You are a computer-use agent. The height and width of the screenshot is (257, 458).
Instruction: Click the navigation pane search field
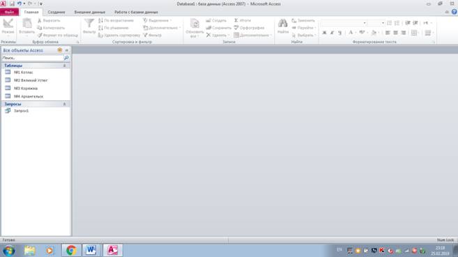(x=33, y=58)
